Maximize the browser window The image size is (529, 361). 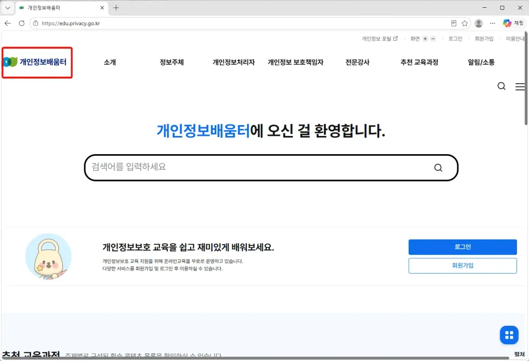click(x=502, y=7)
